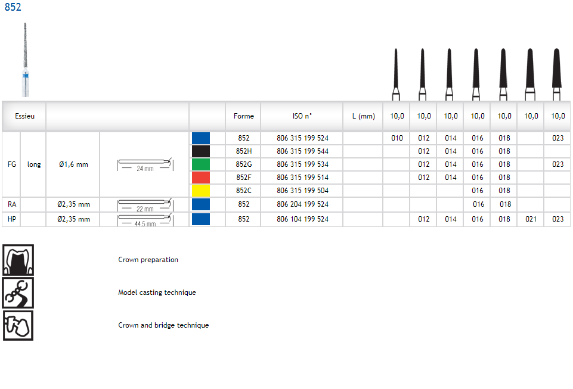Screen dimensions: 573x389
Task: Click the crown and bridge technique icon
Action: [x=18, y=325]
